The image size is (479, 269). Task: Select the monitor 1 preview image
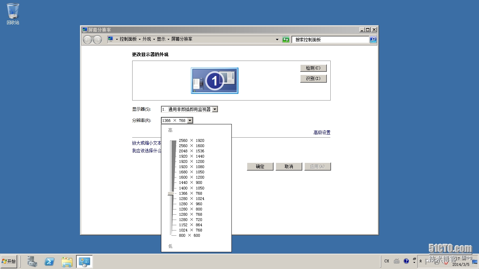(x=215, y=81)
